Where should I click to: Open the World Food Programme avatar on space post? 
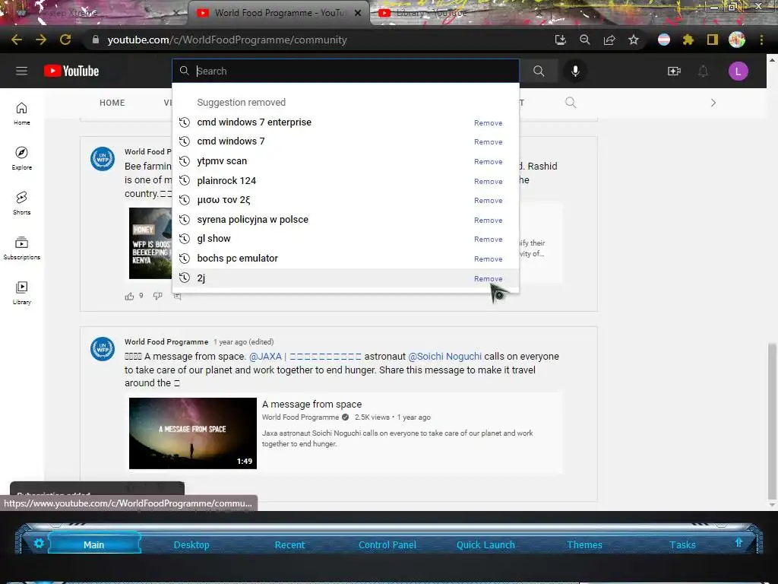click(x=103, y=348)
